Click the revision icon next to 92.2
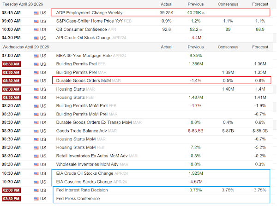Image resolution: width=277 pixels, height=213 pixels. pos(200,30)
